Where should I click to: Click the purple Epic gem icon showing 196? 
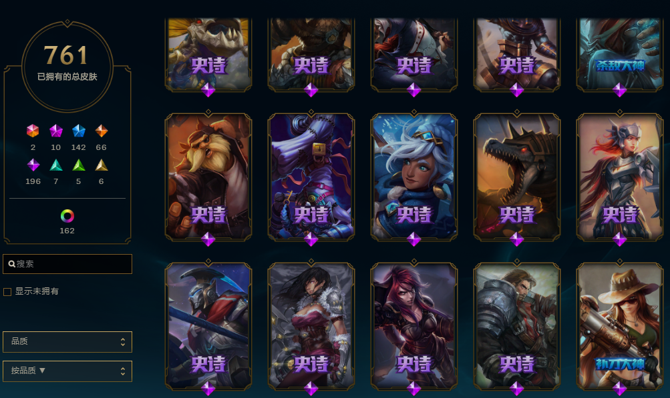pos(33,165)
